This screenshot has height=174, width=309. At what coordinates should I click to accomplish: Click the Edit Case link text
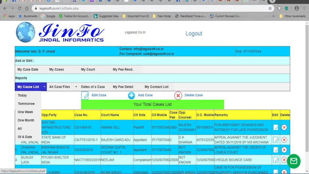[99, 95]
